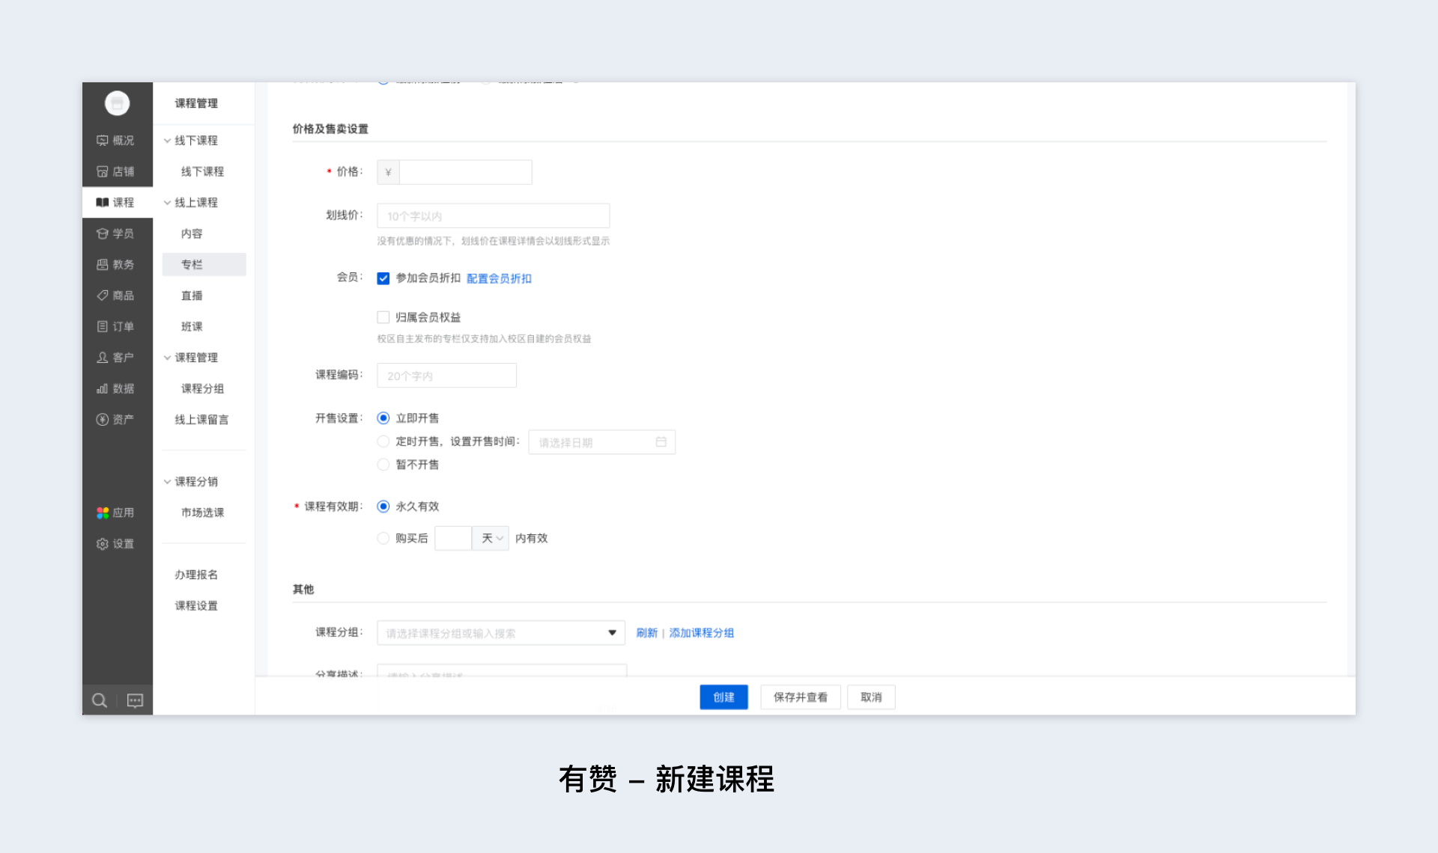Screen dimensions: 1438x853
Task: Click the search magnifier icon in sidebar
Action: (99, 700)
